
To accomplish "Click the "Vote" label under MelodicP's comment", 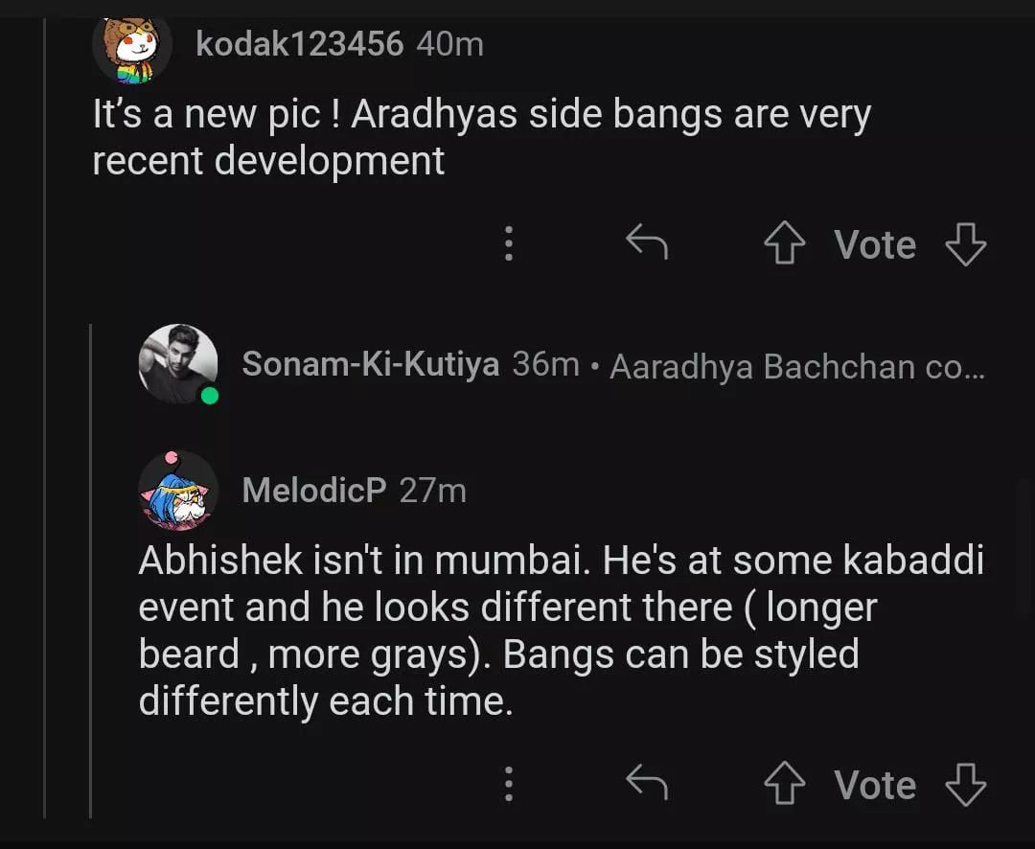I will 874,786.
